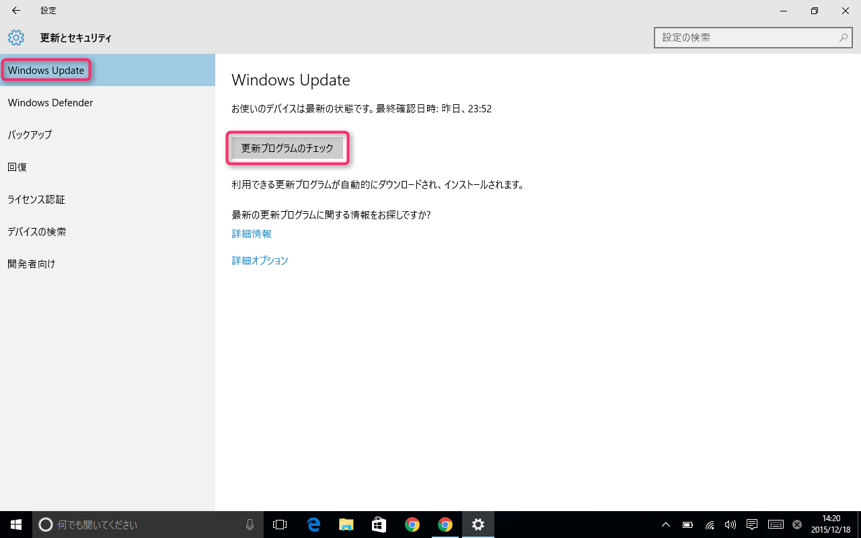The height and width of the screenshot is (538, 861).
Task: Click the question '最新の更新プログラムに関する情報をお探しですか?'
Action: pyautogui.click(x=331, y=215)
